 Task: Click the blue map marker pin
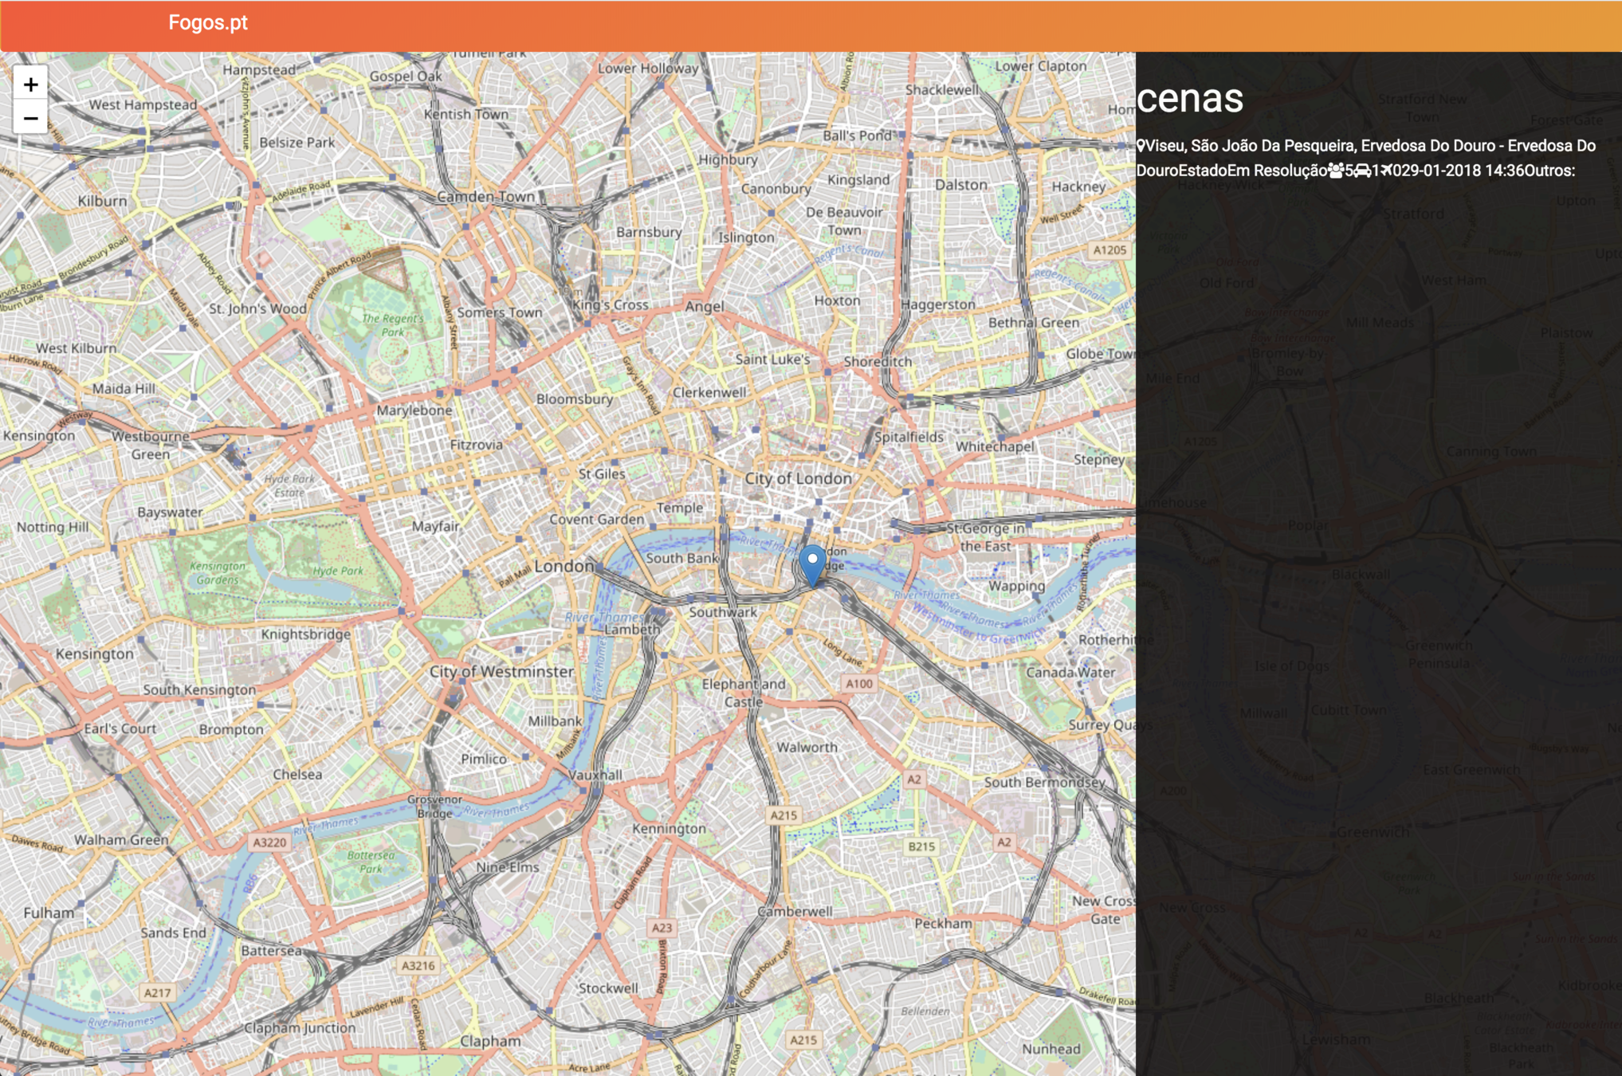pyautogui.click(x=811, y=564)
